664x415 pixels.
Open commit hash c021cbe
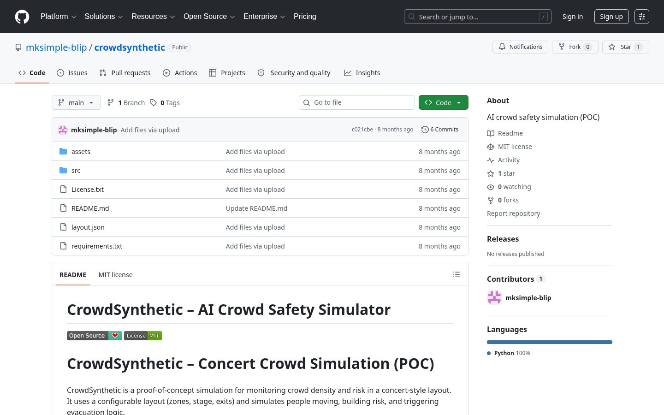coord(362,130)
